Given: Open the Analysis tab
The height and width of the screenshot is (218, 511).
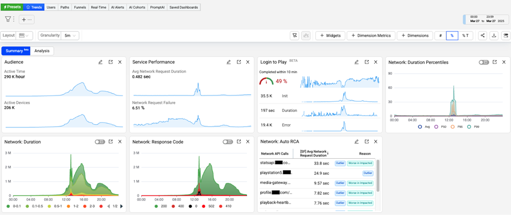Looking at the screenshot, I should point(42,51).
